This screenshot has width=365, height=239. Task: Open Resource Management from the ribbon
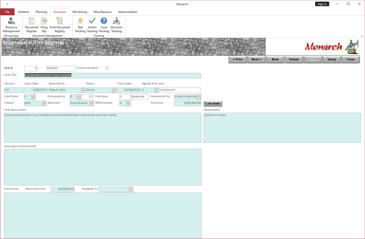coord(11,25)
